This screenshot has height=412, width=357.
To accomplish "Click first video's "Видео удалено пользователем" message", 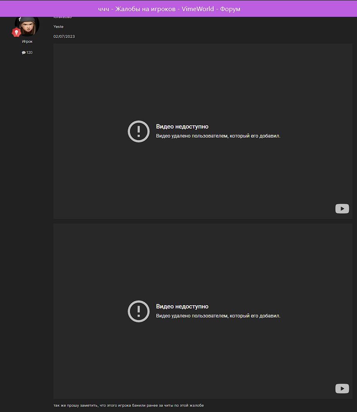I will (x=218, y=136).
